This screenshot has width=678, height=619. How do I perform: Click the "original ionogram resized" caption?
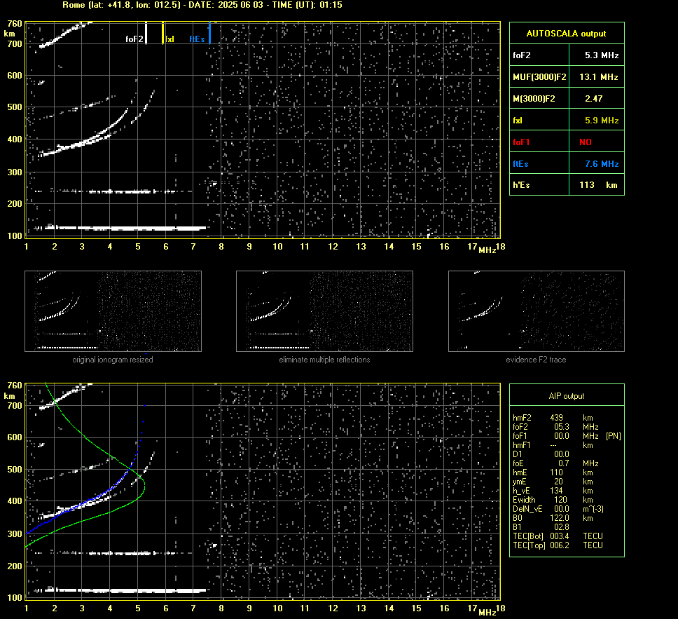[113, 360]
